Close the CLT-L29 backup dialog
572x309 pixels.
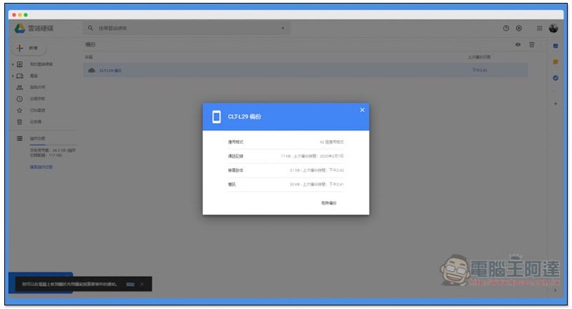pos(362,109)
